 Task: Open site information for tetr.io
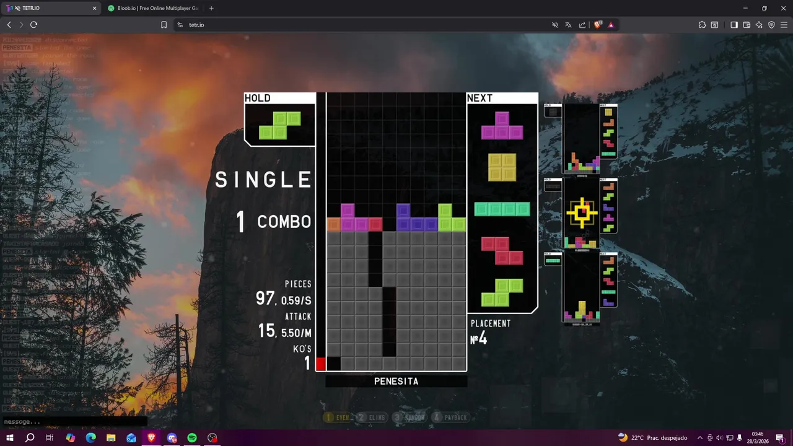[180, 25]
